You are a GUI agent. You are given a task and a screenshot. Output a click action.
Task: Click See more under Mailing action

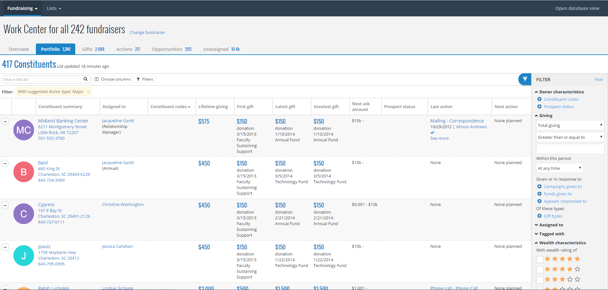(x=439, y=138)
